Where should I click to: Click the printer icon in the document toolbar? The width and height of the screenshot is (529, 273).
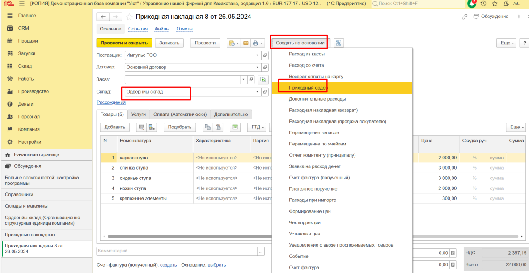255,43
